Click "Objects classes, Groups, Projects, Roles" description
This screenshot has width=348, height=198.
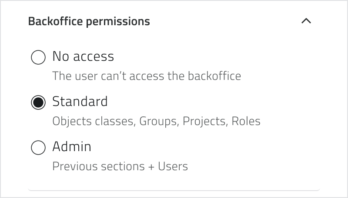(156, 121)
